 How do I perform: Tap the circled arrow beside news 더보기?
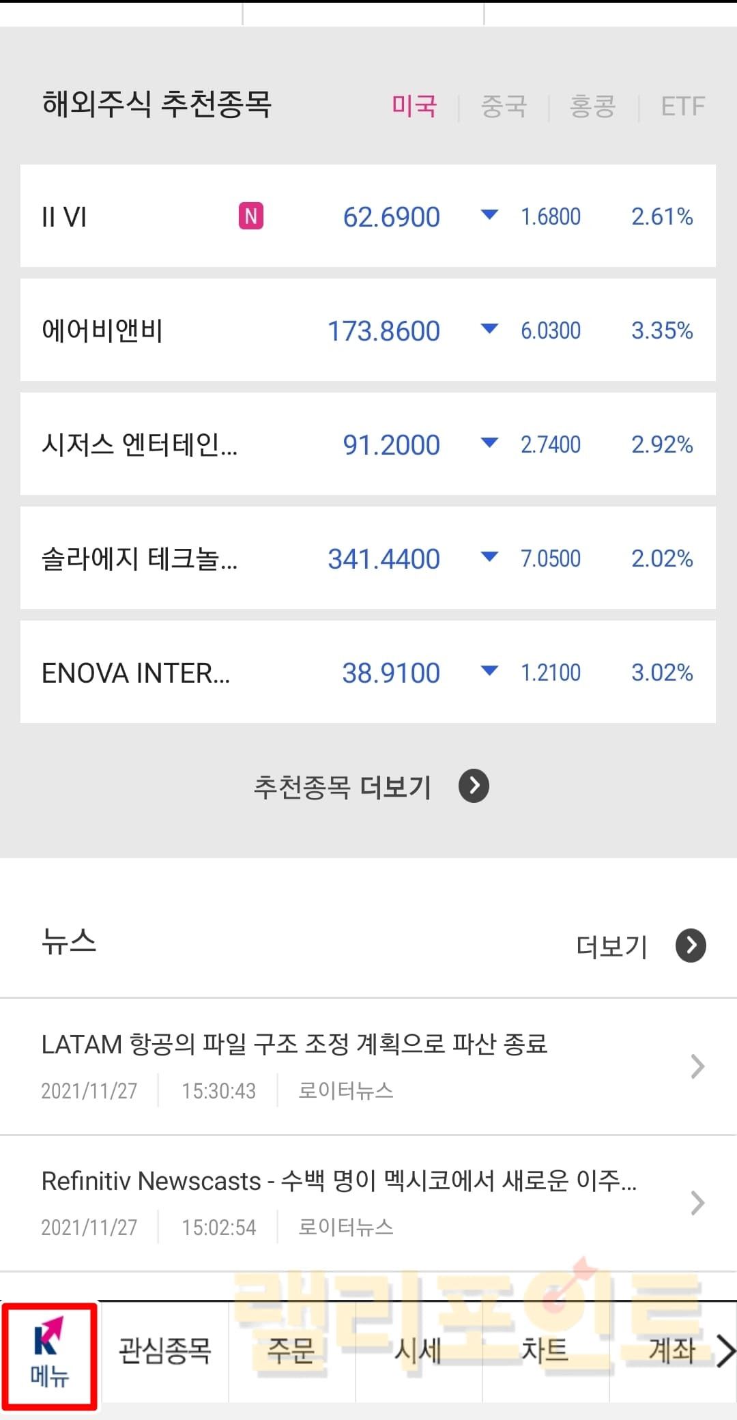coord(691,946)
